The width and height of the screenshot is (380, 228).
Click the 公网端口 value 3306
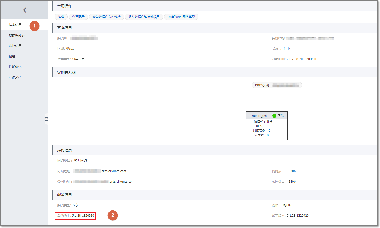tap(292, 182)
